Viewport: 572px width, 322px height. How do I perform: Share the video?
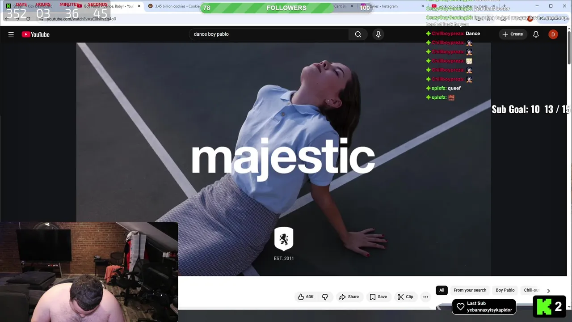349,297
